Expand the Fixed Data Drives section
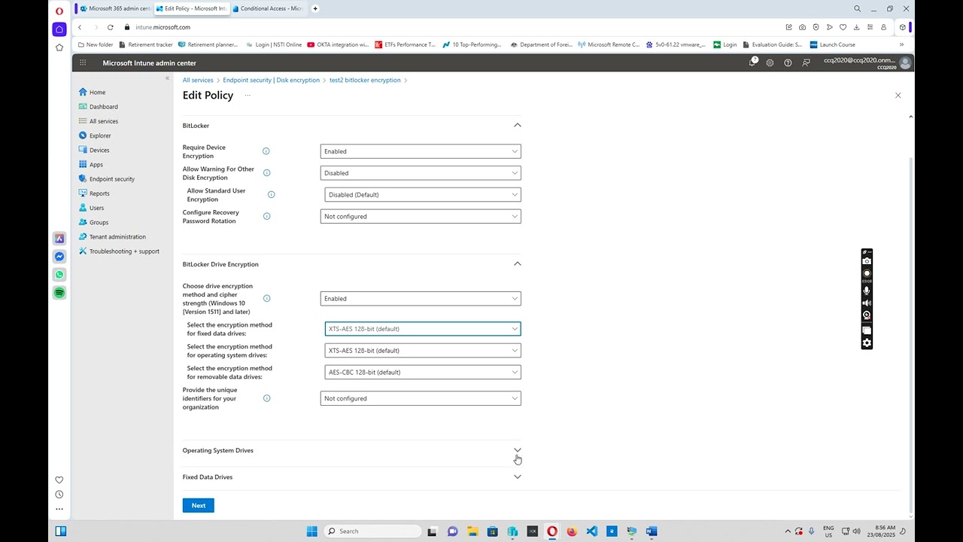The width and height of the screenshot is (963, 542). coord(517,477)
